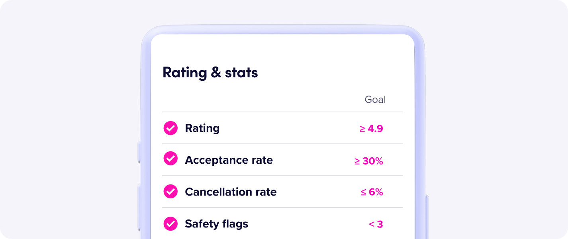Viewport: 568px width, 239px height.
Task: Click the pink checkmark beside Rating
Action: pos(170,128)
